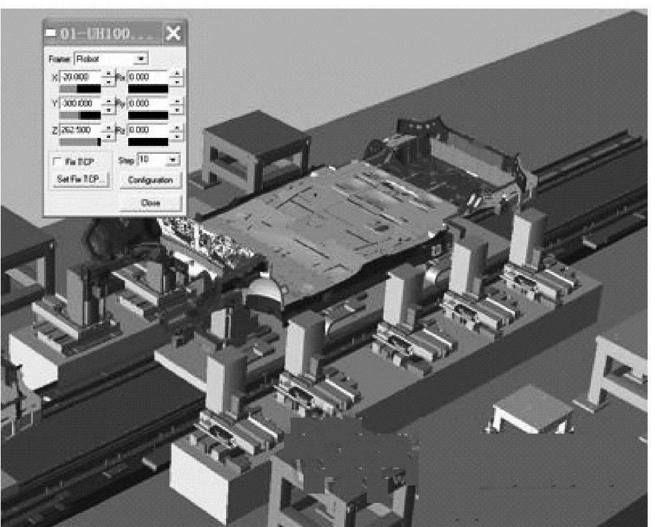Click the Ry rotation input field
This screenshot has width=655, height=527.
148,103
